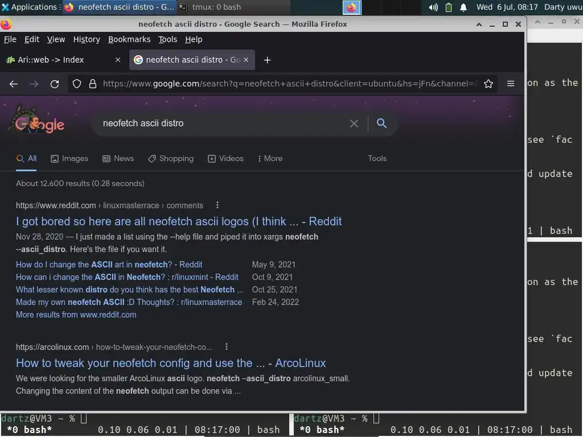
Task: Open 'How do I change the ASCII art in neofetch?' link
Action: point(109,265)
